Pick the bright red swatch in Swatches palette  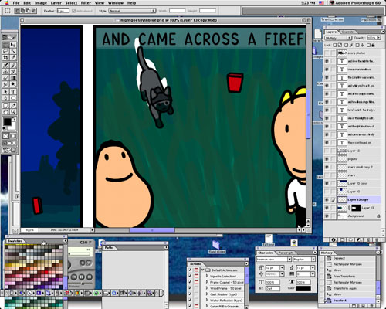(46, 272)
